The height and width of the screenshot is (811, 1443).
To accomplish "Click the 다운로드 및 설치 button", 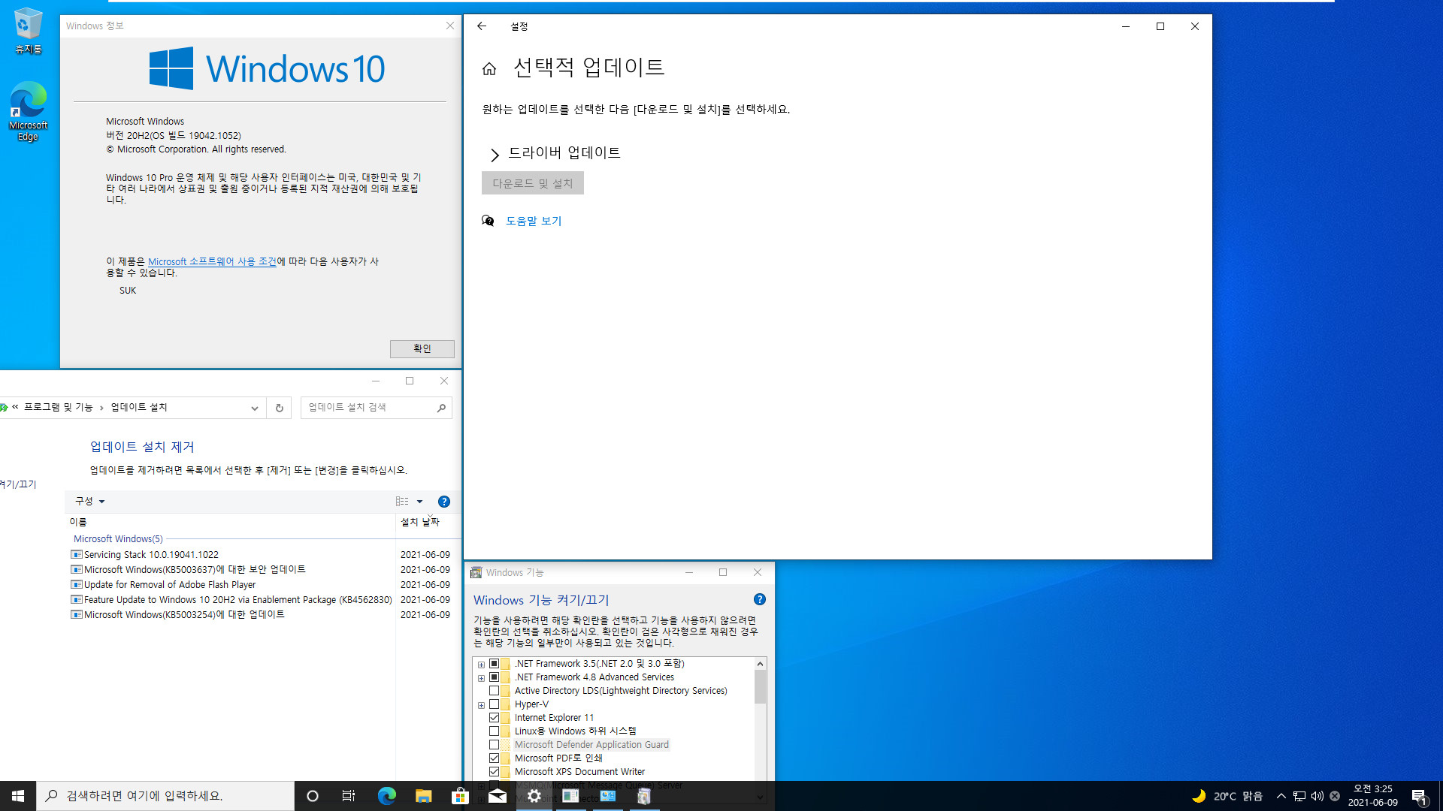I will 533,183.
